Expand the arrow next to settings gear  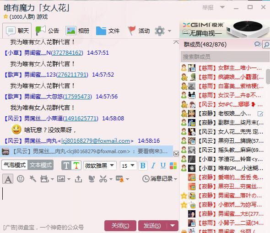(x=170, y=31)
